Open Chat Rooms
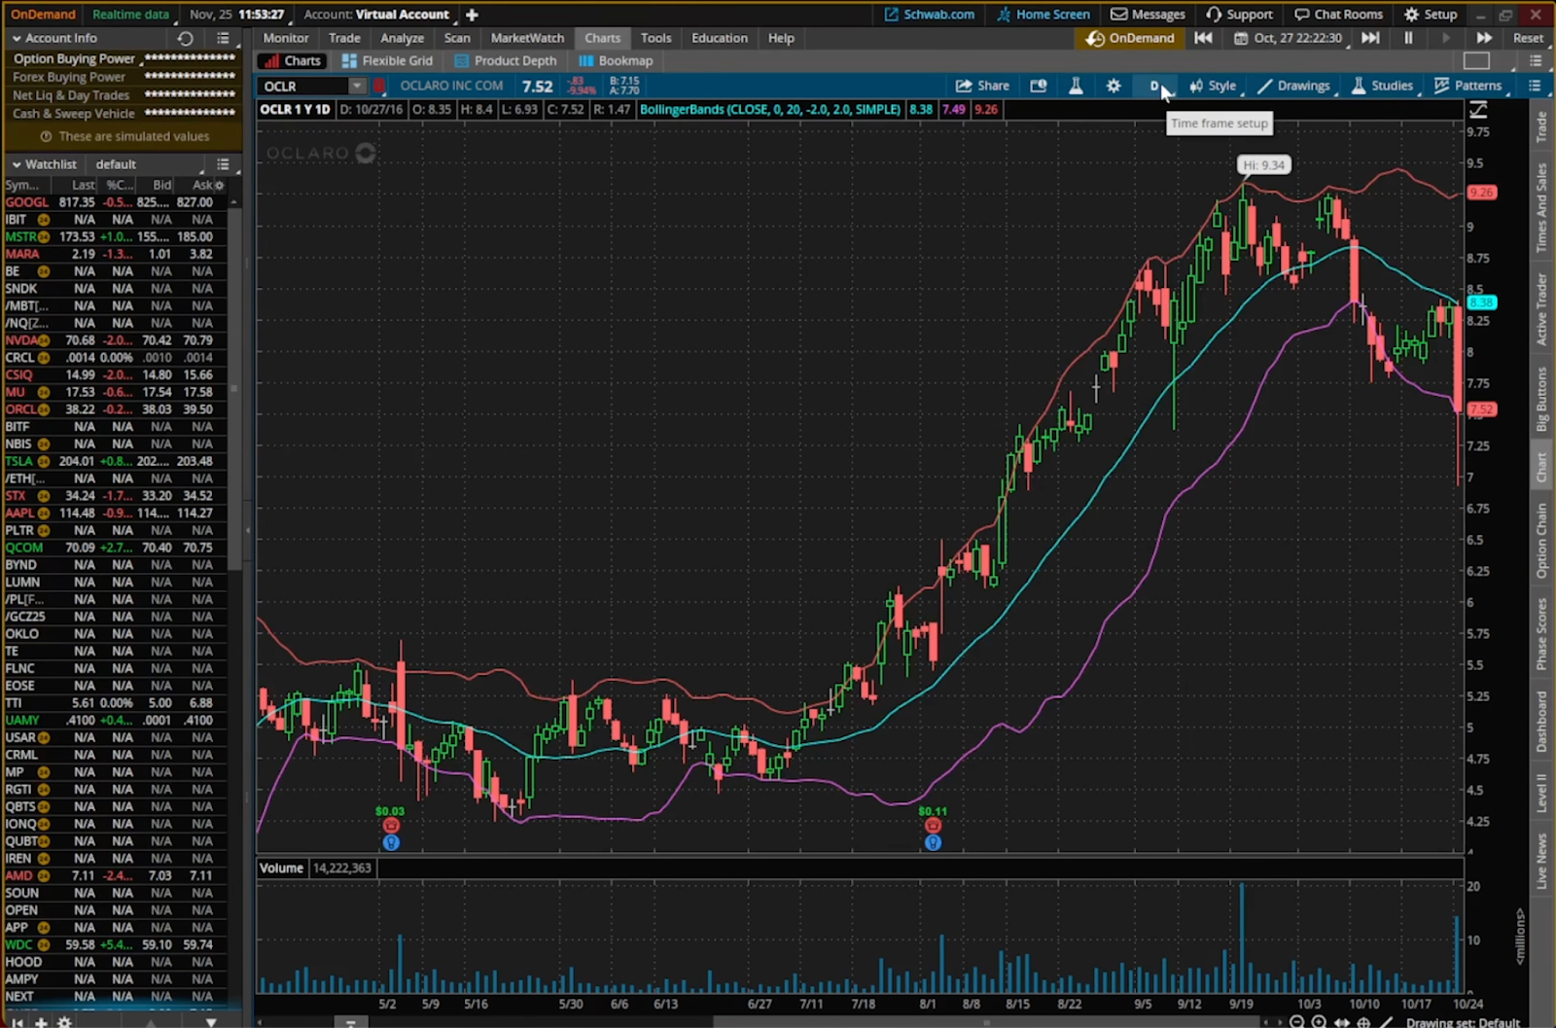The image size is (1556, 1028). (1338, 15)
